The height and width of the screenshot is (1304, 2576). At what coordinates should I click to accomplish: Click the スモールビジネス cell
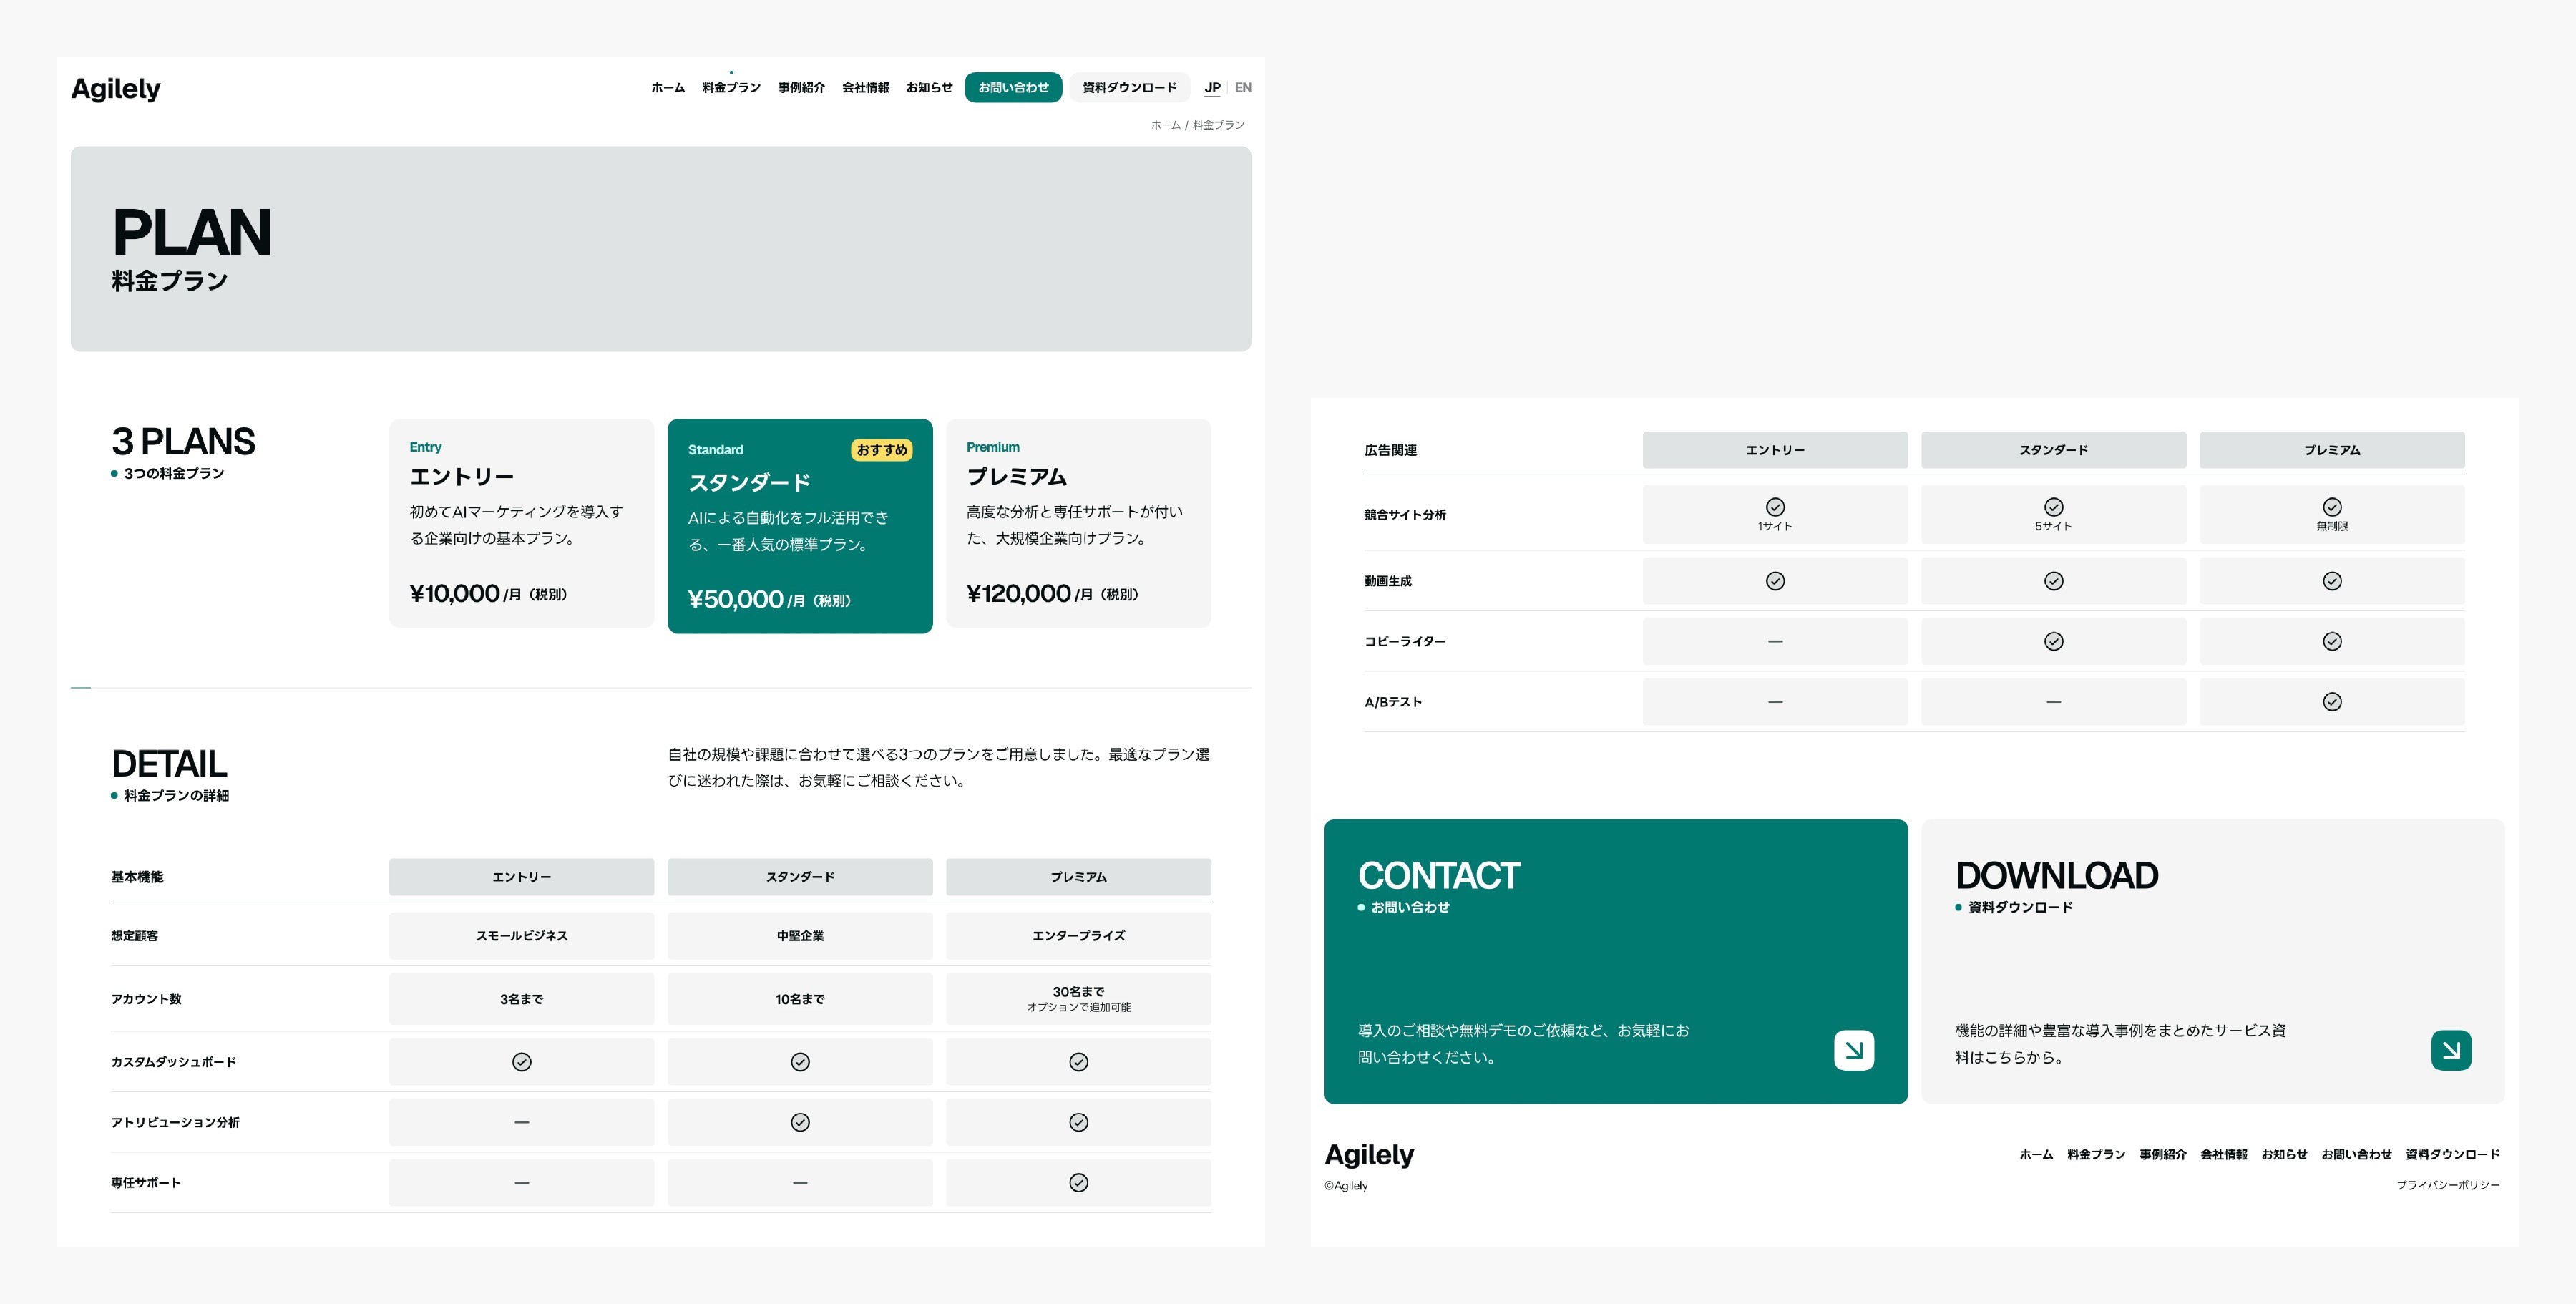pyautogui.click(x=521, y=936)
